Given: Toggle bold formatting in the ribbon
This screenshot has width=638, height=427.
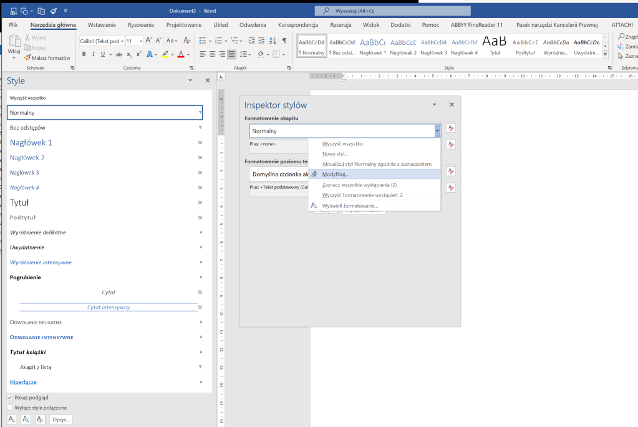Looking at the screenshot, I should [84, 54].
